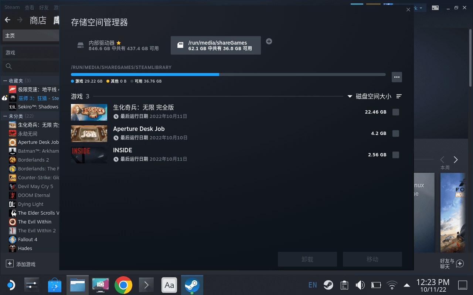Click the battery status tray icon
Image resolution: width=473 pixels, height=295 pixels.
[376, 285]
